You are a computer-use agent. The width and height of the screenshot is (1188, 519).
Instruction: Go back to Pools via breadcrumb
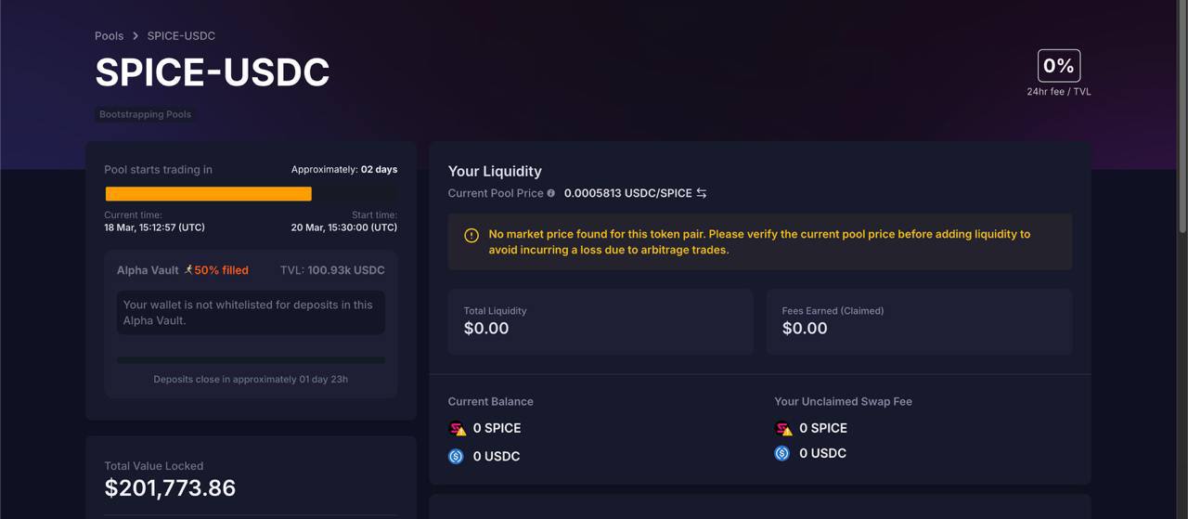point(109,36)
